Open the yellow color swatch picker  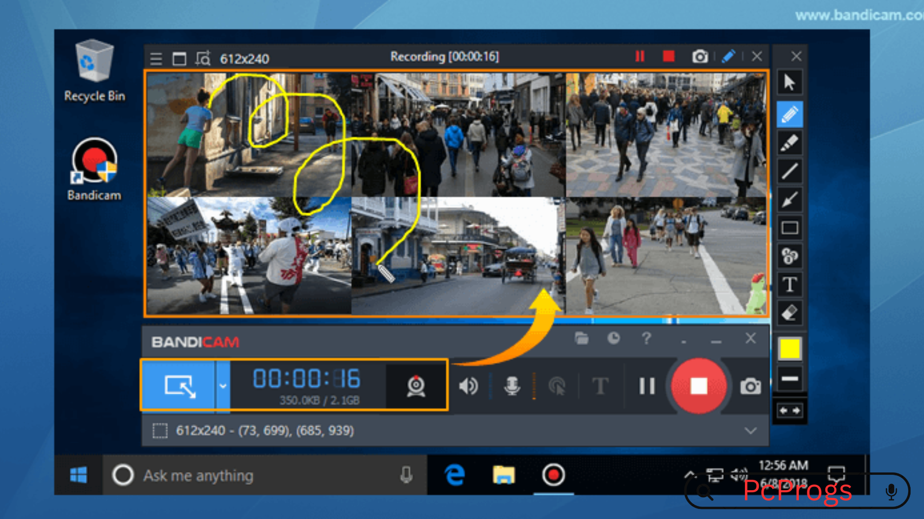tap(789, 349)
